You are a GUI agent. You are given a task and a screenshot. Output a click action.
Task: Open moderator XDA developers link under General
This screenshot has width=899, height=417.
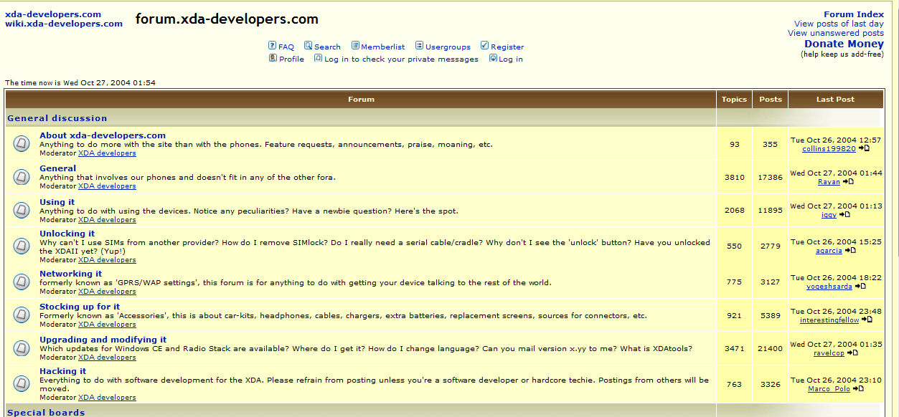tap(107, 186)
